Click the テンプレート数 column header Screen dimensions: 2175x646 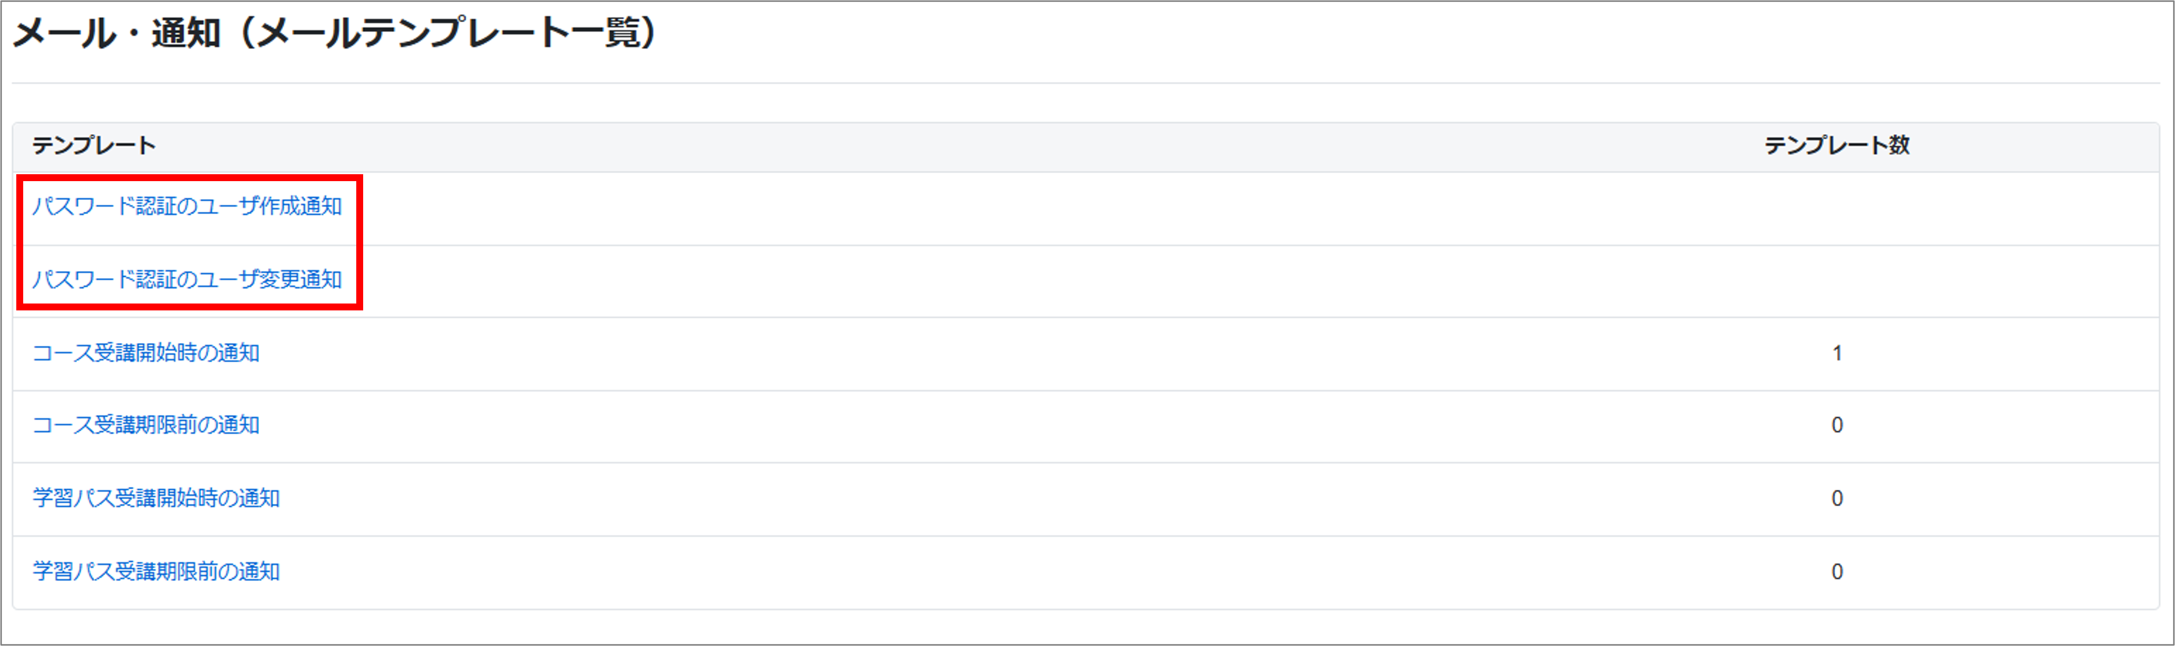pos(1837,146)
